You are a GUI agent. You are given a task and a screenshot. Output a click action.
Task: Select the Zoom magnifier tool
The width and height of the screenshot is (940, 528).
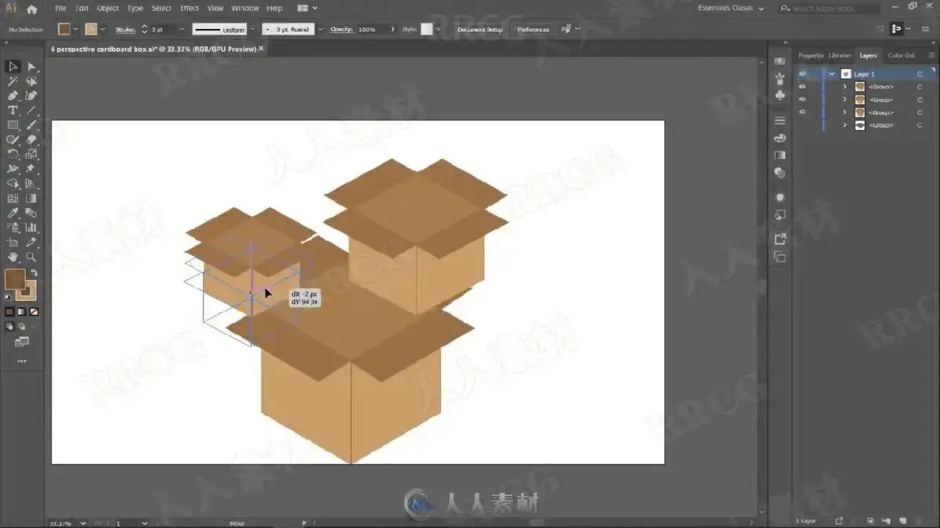pos(31,257)
